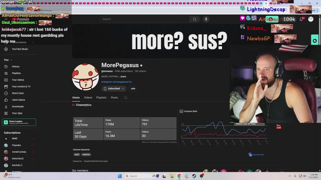The width and height of the screenshot is (321, 180).
Task: Start voice search with the microphone icon
Action: pyautogui.click(x=206, y=19)
